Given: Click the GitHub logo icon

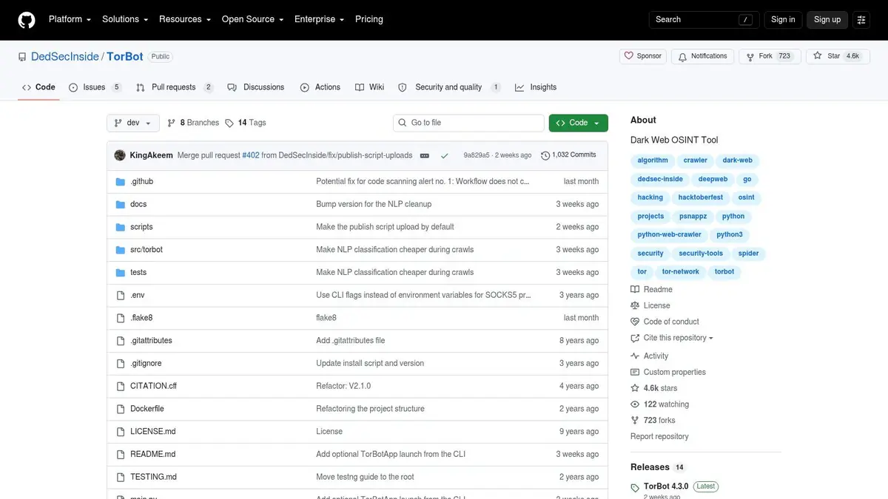Looking at the screenshot, I should coord(27,20).
